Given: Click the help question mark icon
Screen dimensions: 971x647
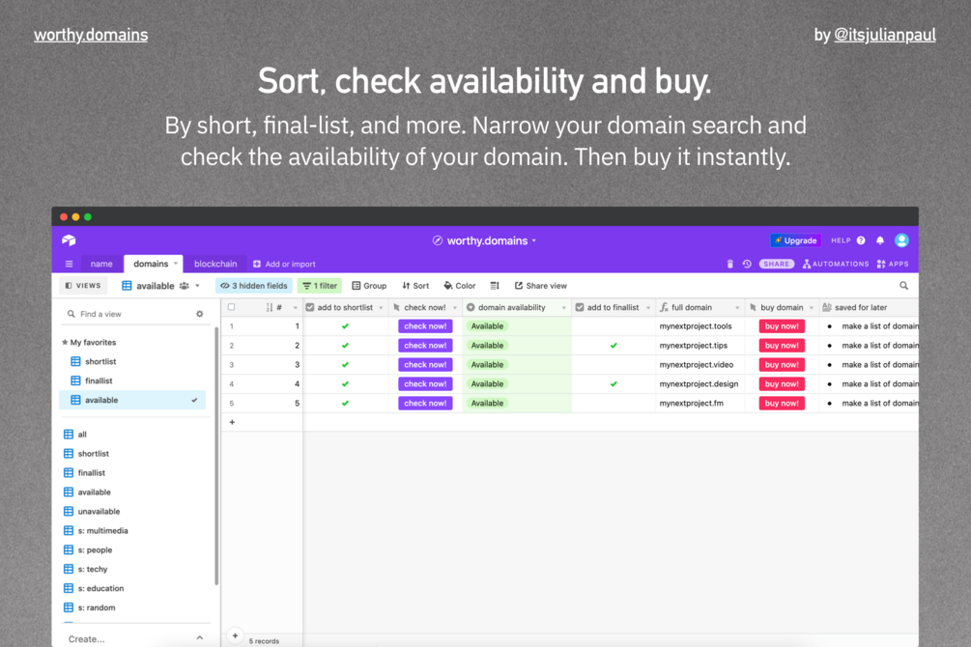Looking at the screenshot, I should click(861, 240).
